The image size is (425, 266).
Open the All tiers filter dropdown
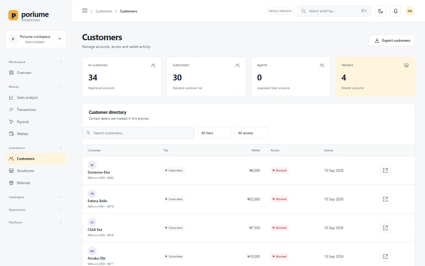pyautogui.click(x=214, y=133)
